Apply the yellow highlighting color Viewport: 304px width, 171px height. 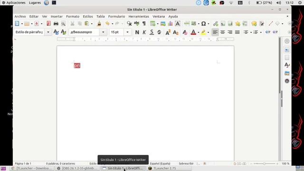point(203,32)
